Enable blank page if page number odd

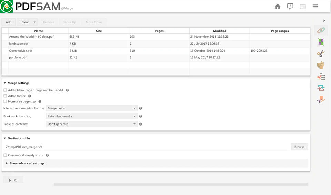pos(5,90)
